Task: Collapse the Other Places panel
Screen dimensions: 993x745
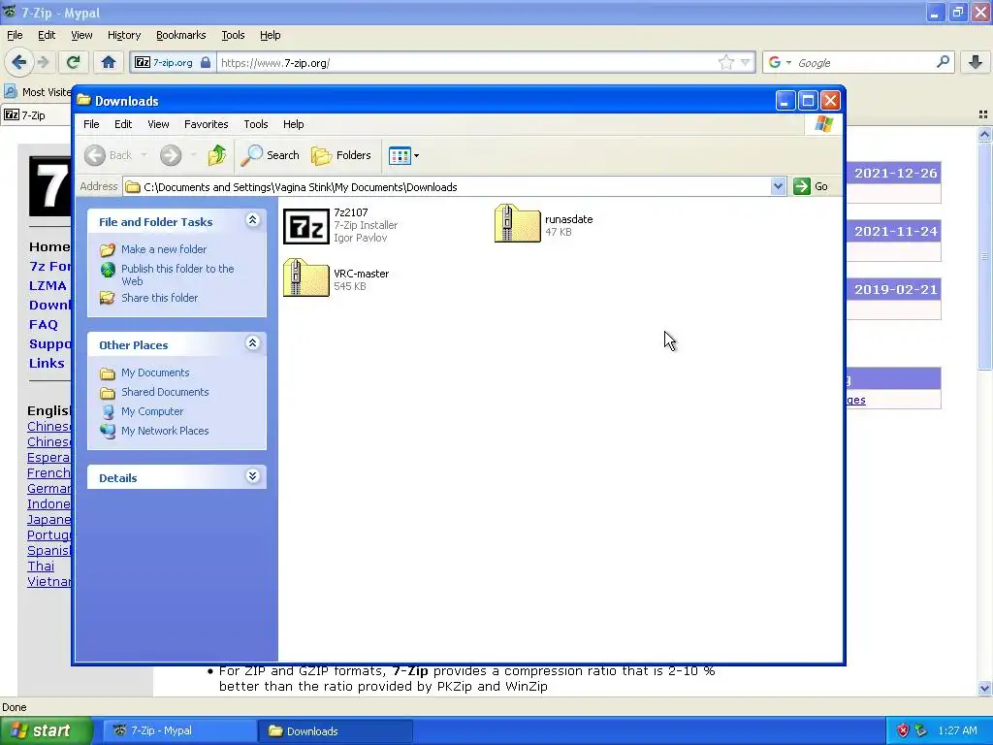Action: (252, 343)
